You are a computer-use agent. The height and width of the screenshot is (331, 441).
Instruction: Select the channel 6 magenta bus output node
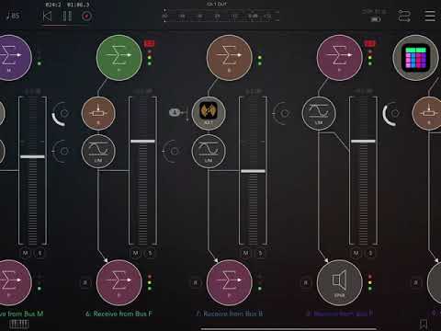coord(119,282)
